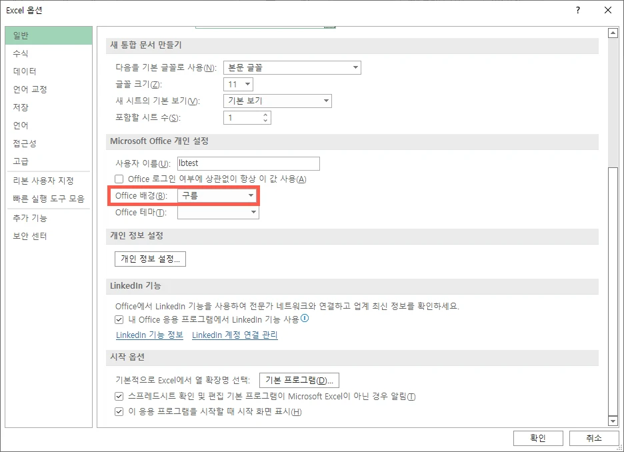Click the LinkedIn info circle icon

pos(305,318)
